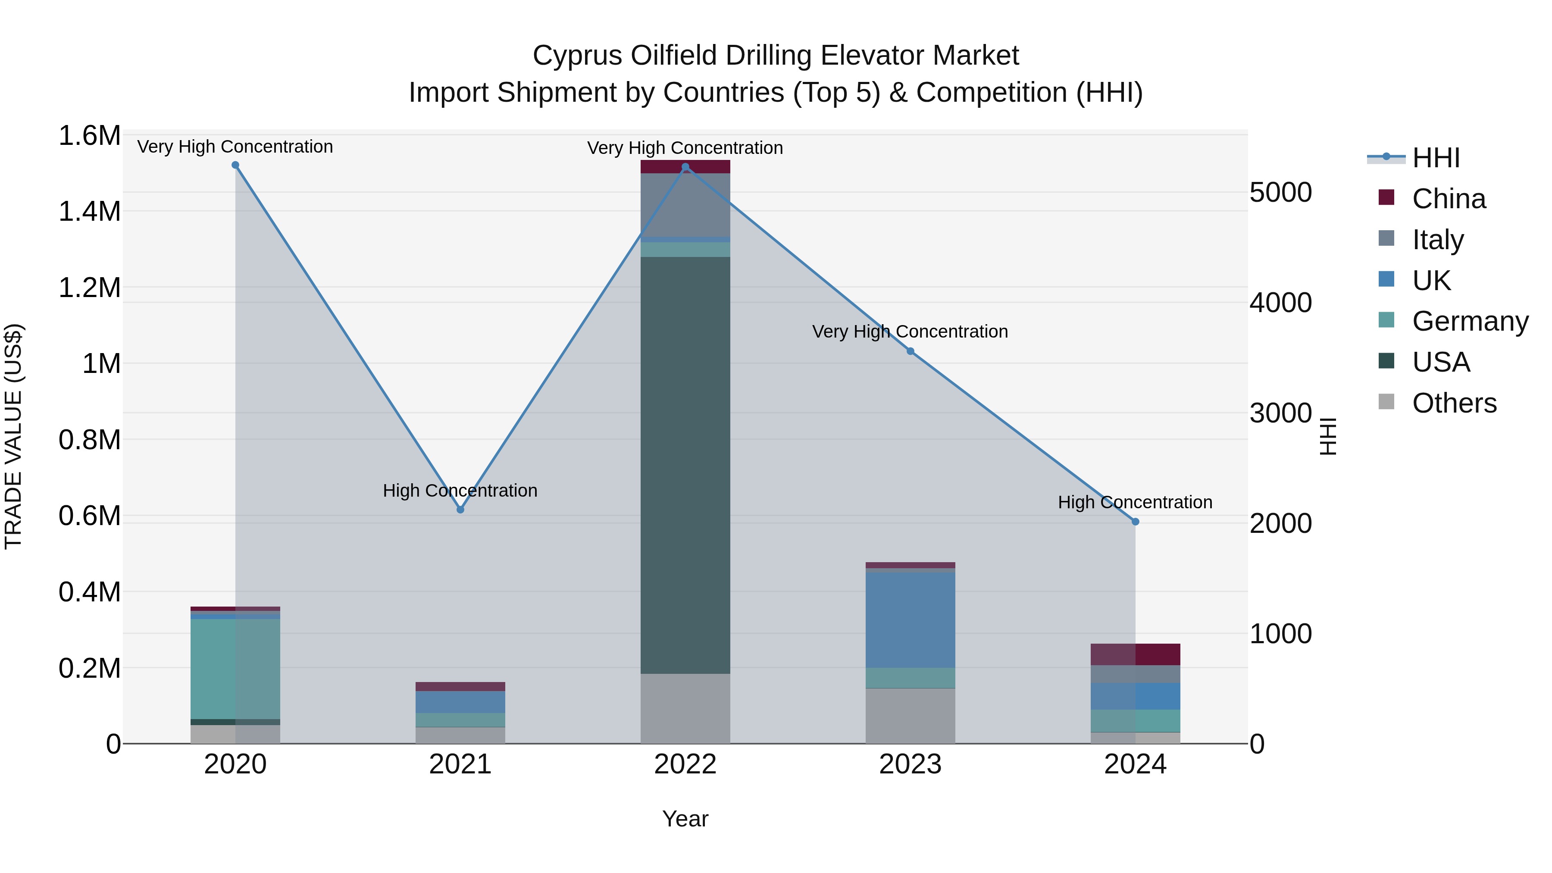Click the 1M left axis tick

pyautogui.click(x=101, y=364)
